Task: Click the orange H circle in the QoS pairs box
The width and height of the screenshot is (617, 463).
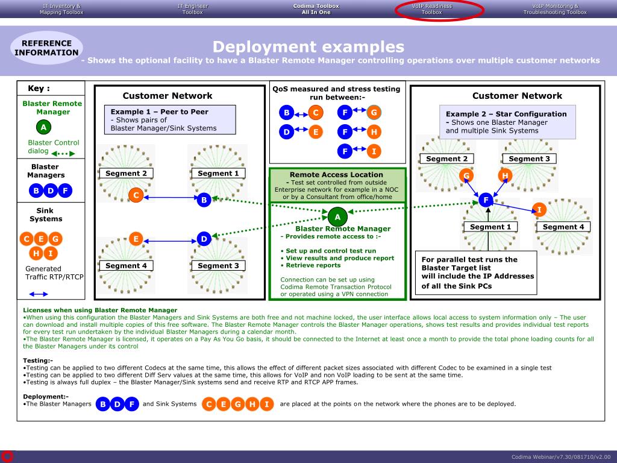Action: click(x=374, y=132)
